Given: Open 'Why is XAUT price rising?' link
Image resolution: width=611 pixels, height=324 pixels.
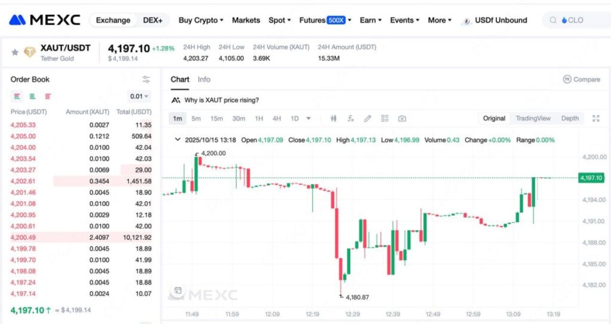Looking at the screenshot, I should click(221, 100).
